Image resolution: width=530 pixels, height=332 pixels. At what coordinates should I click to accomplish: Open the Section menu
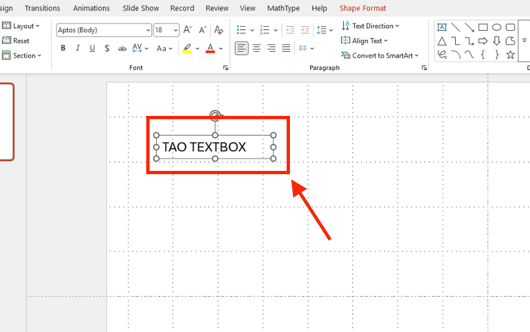pyautogui.click(x=21, y=56)
